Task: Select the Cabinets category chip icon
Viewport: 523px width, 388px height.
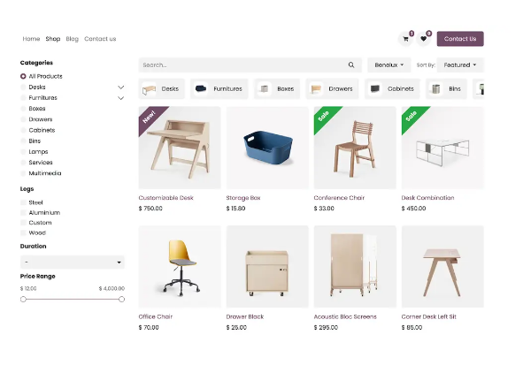Action: (375, 89)
